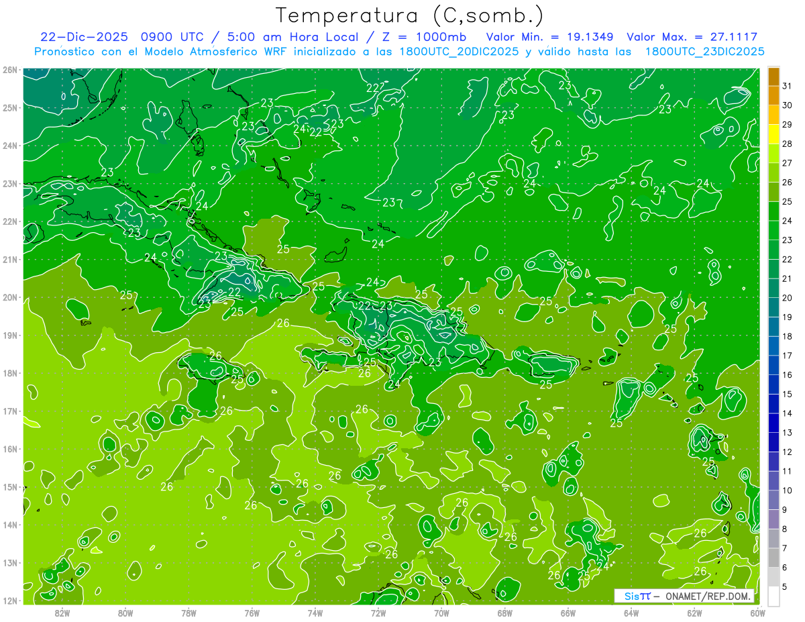The width and height of the screenshot is (805, 622).
Task: Click the title 'Temperatura (C,somb.)'
Action: (409, 16)
